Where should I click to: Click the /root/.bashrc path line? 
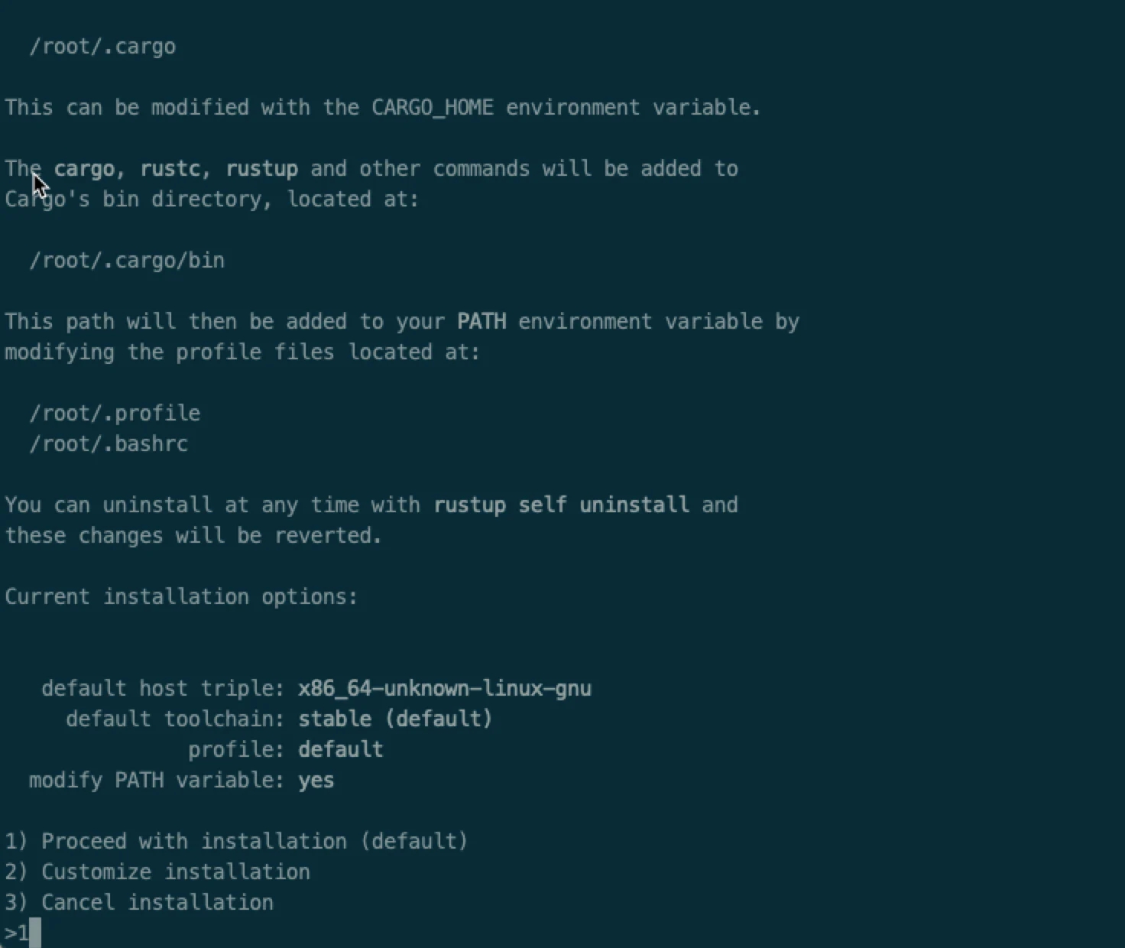click(x=109, y=444)
